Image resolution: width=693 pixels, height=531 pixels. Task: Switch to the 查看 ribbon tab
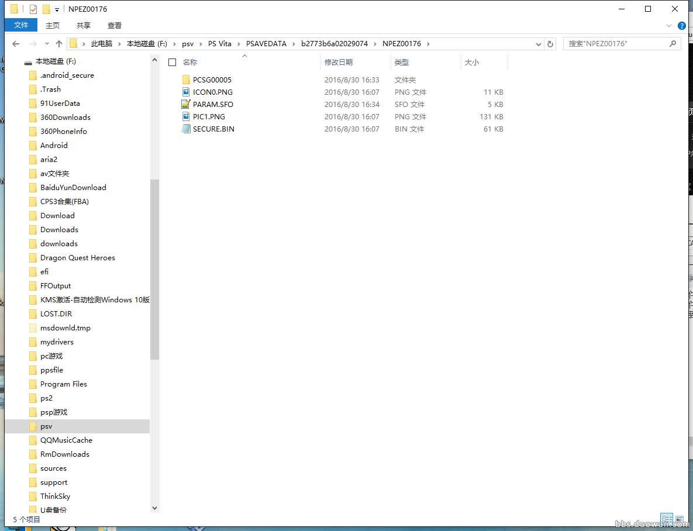(115, 25)
